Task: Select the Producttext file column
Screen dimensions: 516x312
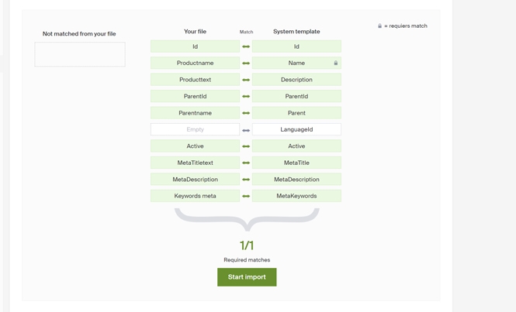Action: tap(195, 80)
